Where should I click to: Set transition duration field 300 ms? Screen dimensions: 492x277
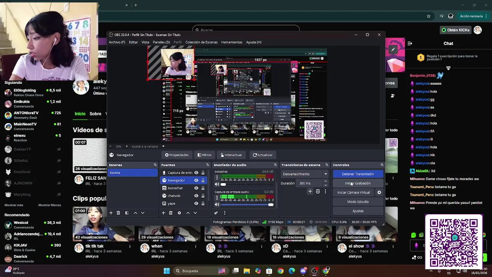tap(309, 183)
